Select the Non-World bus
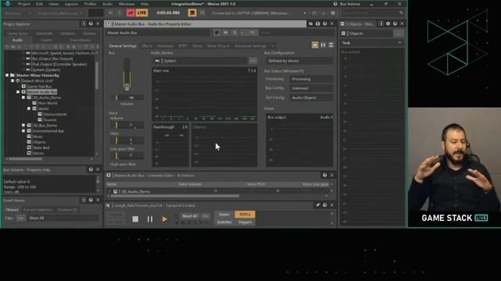The height and width of the screenshot is (281, 501). point(48,103)
